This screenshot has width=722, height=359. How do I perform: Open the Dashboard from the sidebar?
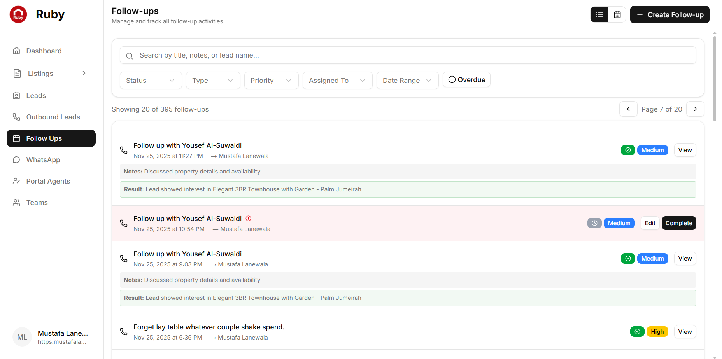44,51
